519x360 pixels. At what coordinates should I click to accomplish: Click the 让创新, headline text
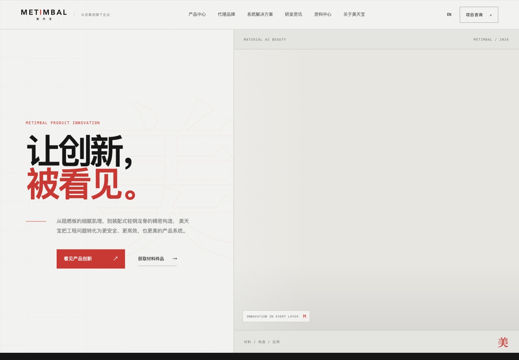[80, 151]
